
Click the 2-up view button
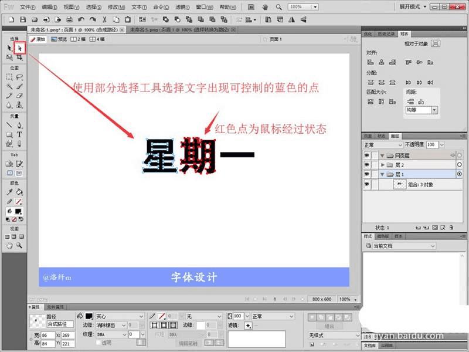[x=78, y=39]
